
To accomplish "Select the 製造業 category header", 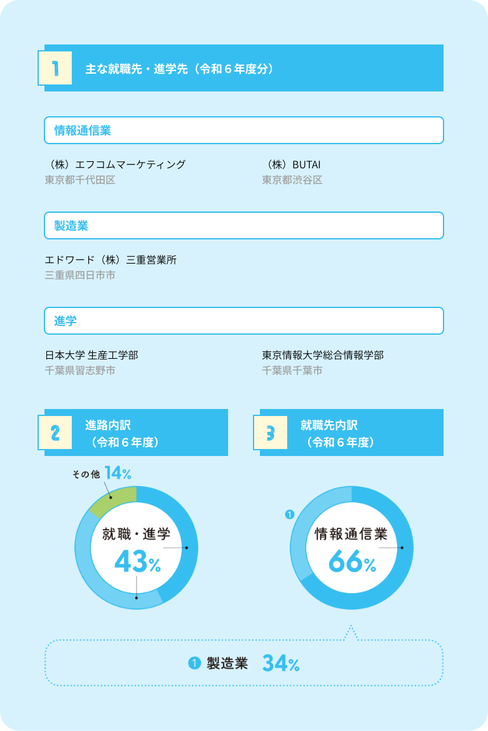I will tap(244, 225).
